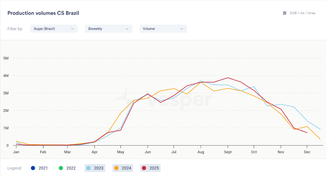The width and height of the screenshot is (326, 177).
Task: Click the red 2025 legend dot
Action: pyautogui.click(x=144, y=168)
